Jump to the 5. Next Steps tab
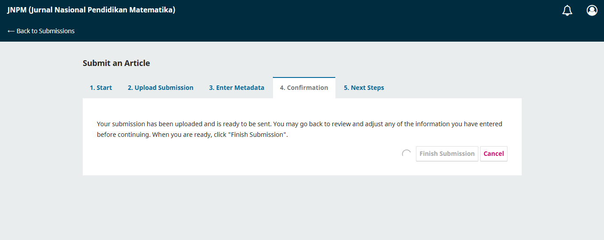 [x=364, y=88]
